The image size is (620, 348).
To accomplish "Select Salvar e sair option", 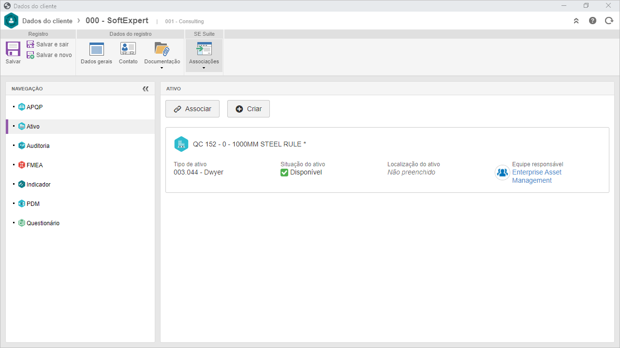I will click(x=48, y=44).
